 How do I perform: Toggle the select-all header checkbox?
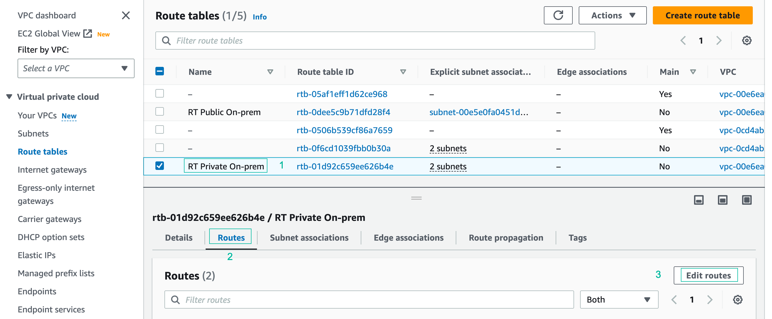coord(160,71)
